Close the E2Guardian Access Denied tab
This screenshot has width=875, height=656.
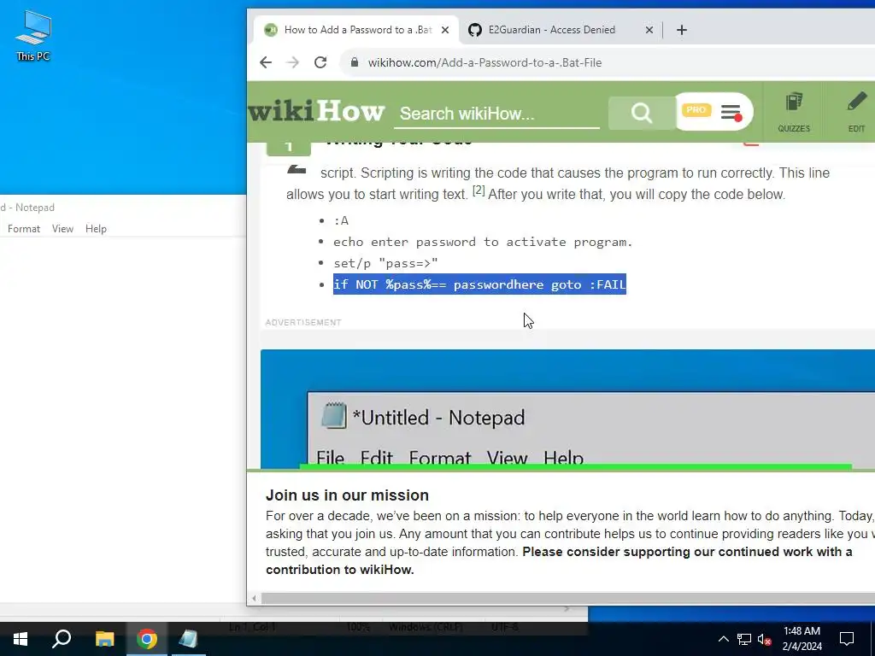(649, 30)
